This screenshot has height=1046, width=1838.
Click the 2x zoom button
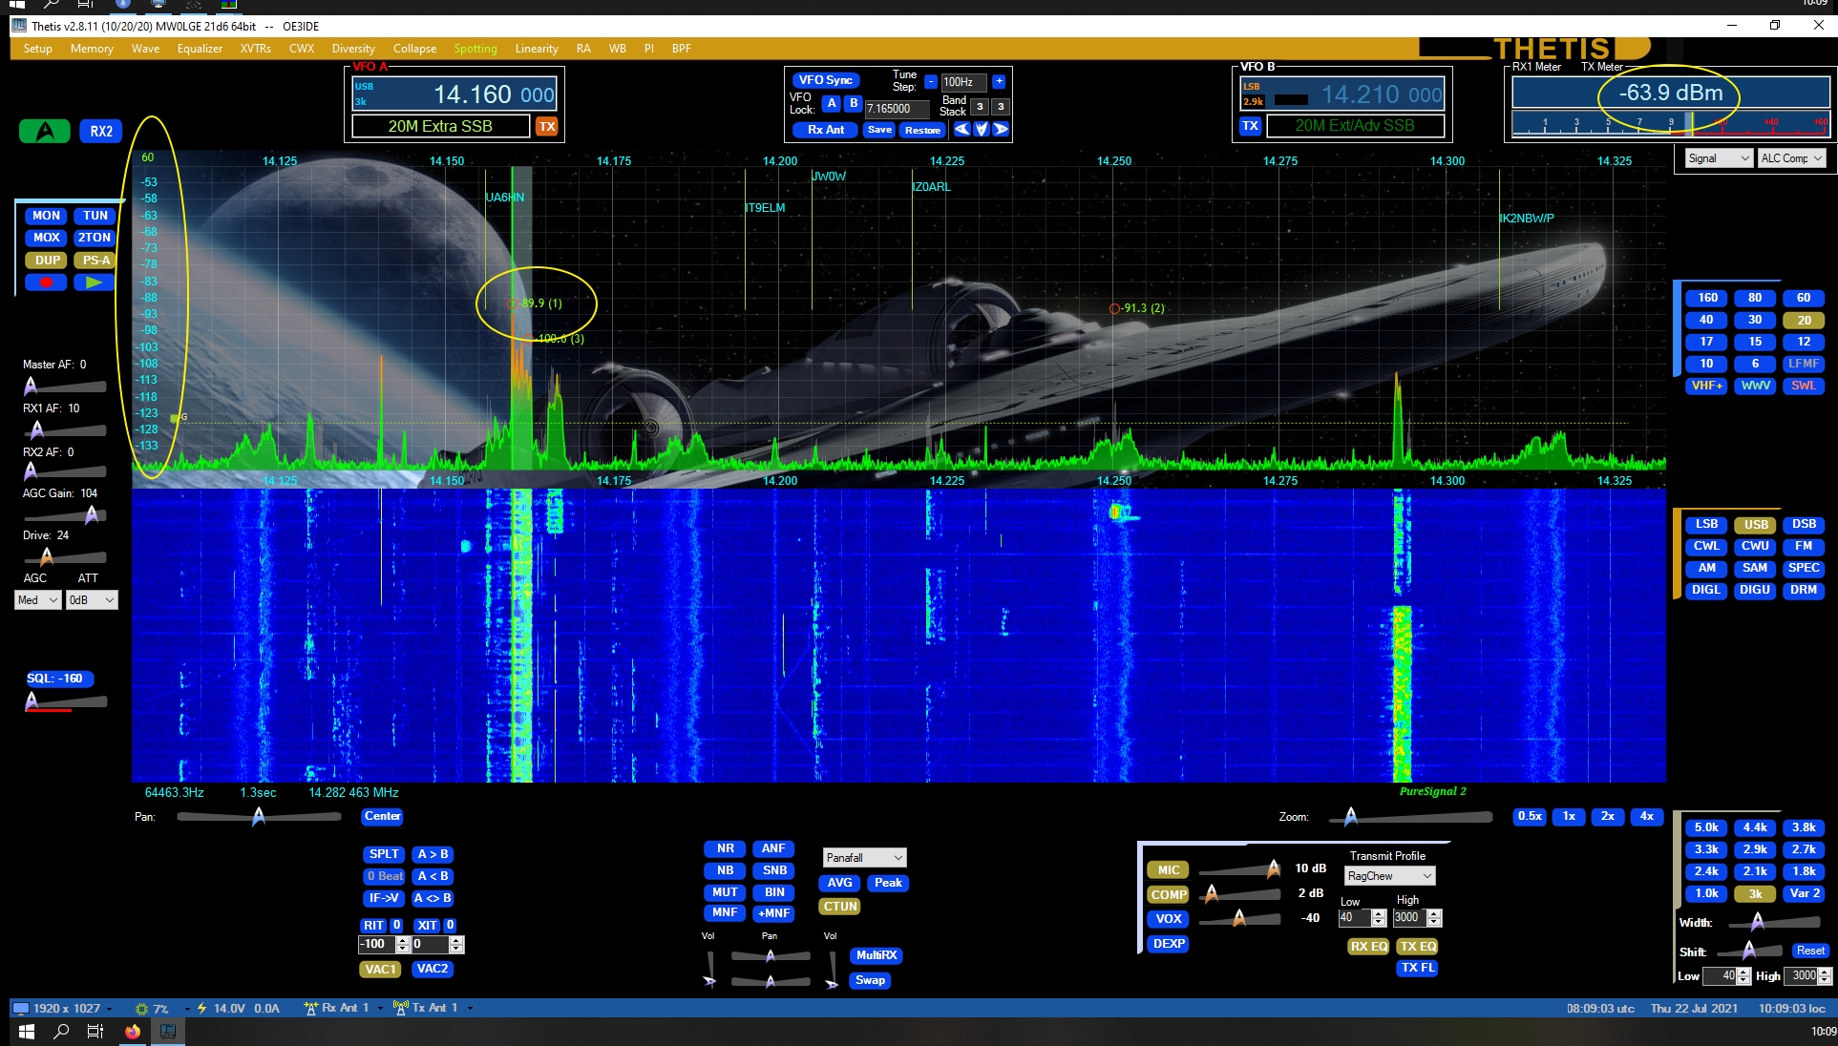coord(1608,817)
